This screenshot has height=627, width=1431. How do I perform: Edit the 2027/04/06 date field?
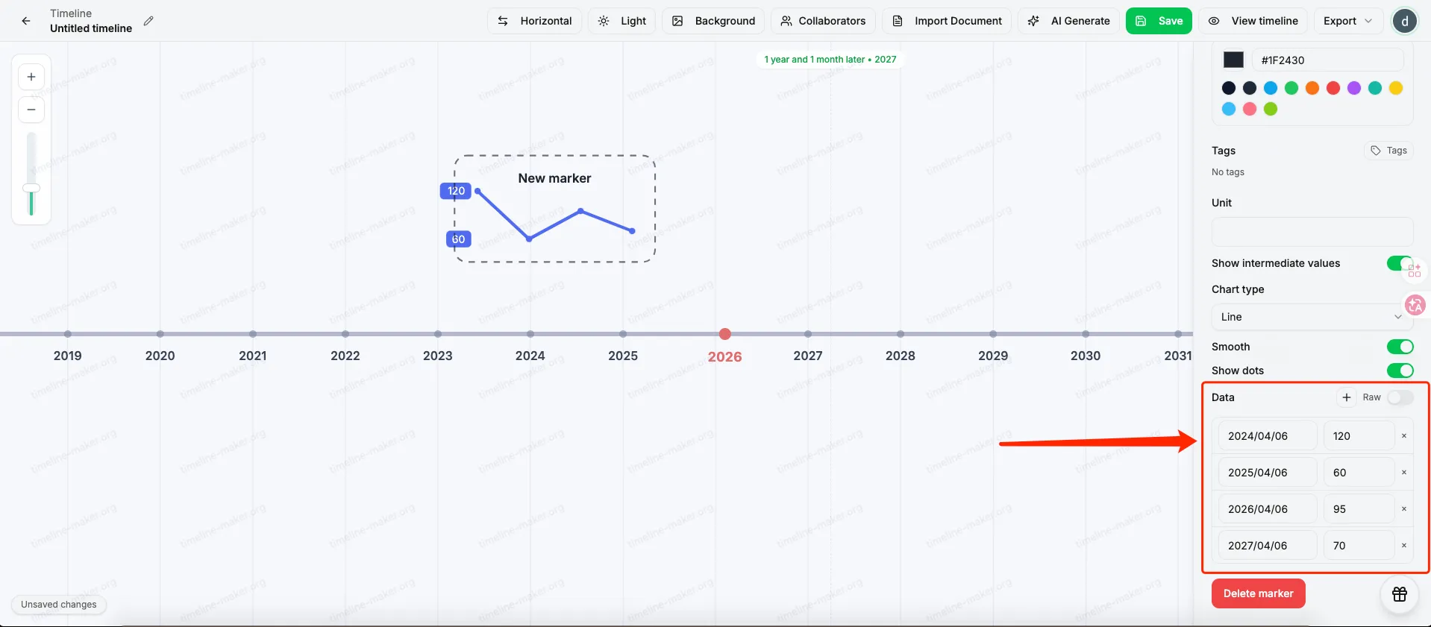tap(1268, 546)
